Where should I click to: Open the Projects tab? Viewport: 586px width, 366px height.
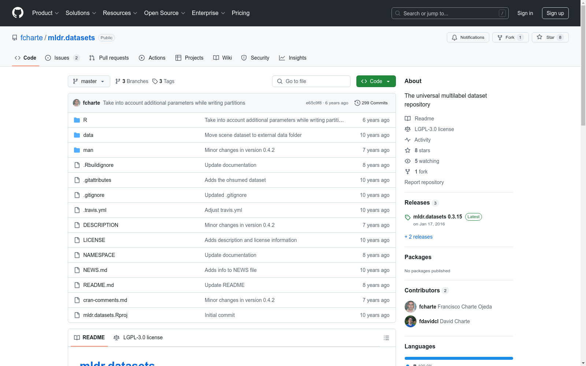click(189, 58)
